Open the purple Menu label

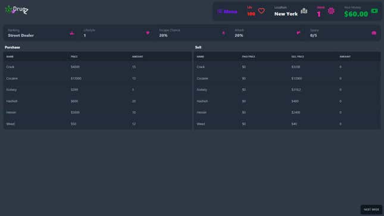click(x=230, y=12)
